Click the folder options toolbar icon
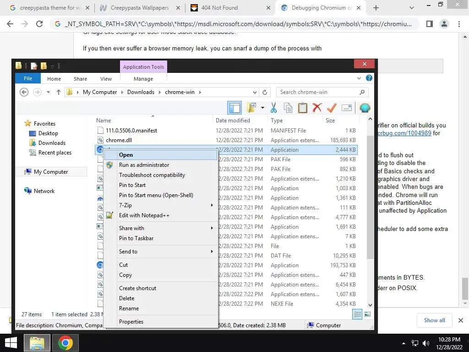The height and width of the screenshot is (352, 469). 251,108
